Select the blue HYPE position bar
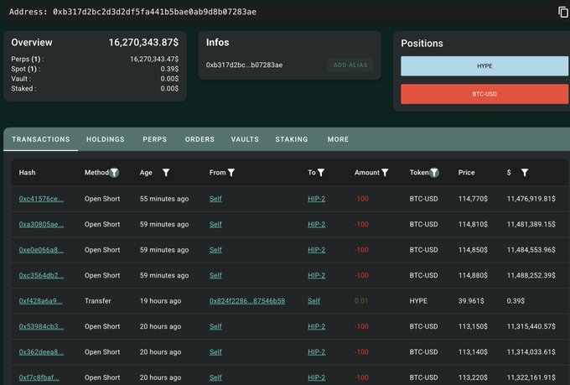 point(484,66)
